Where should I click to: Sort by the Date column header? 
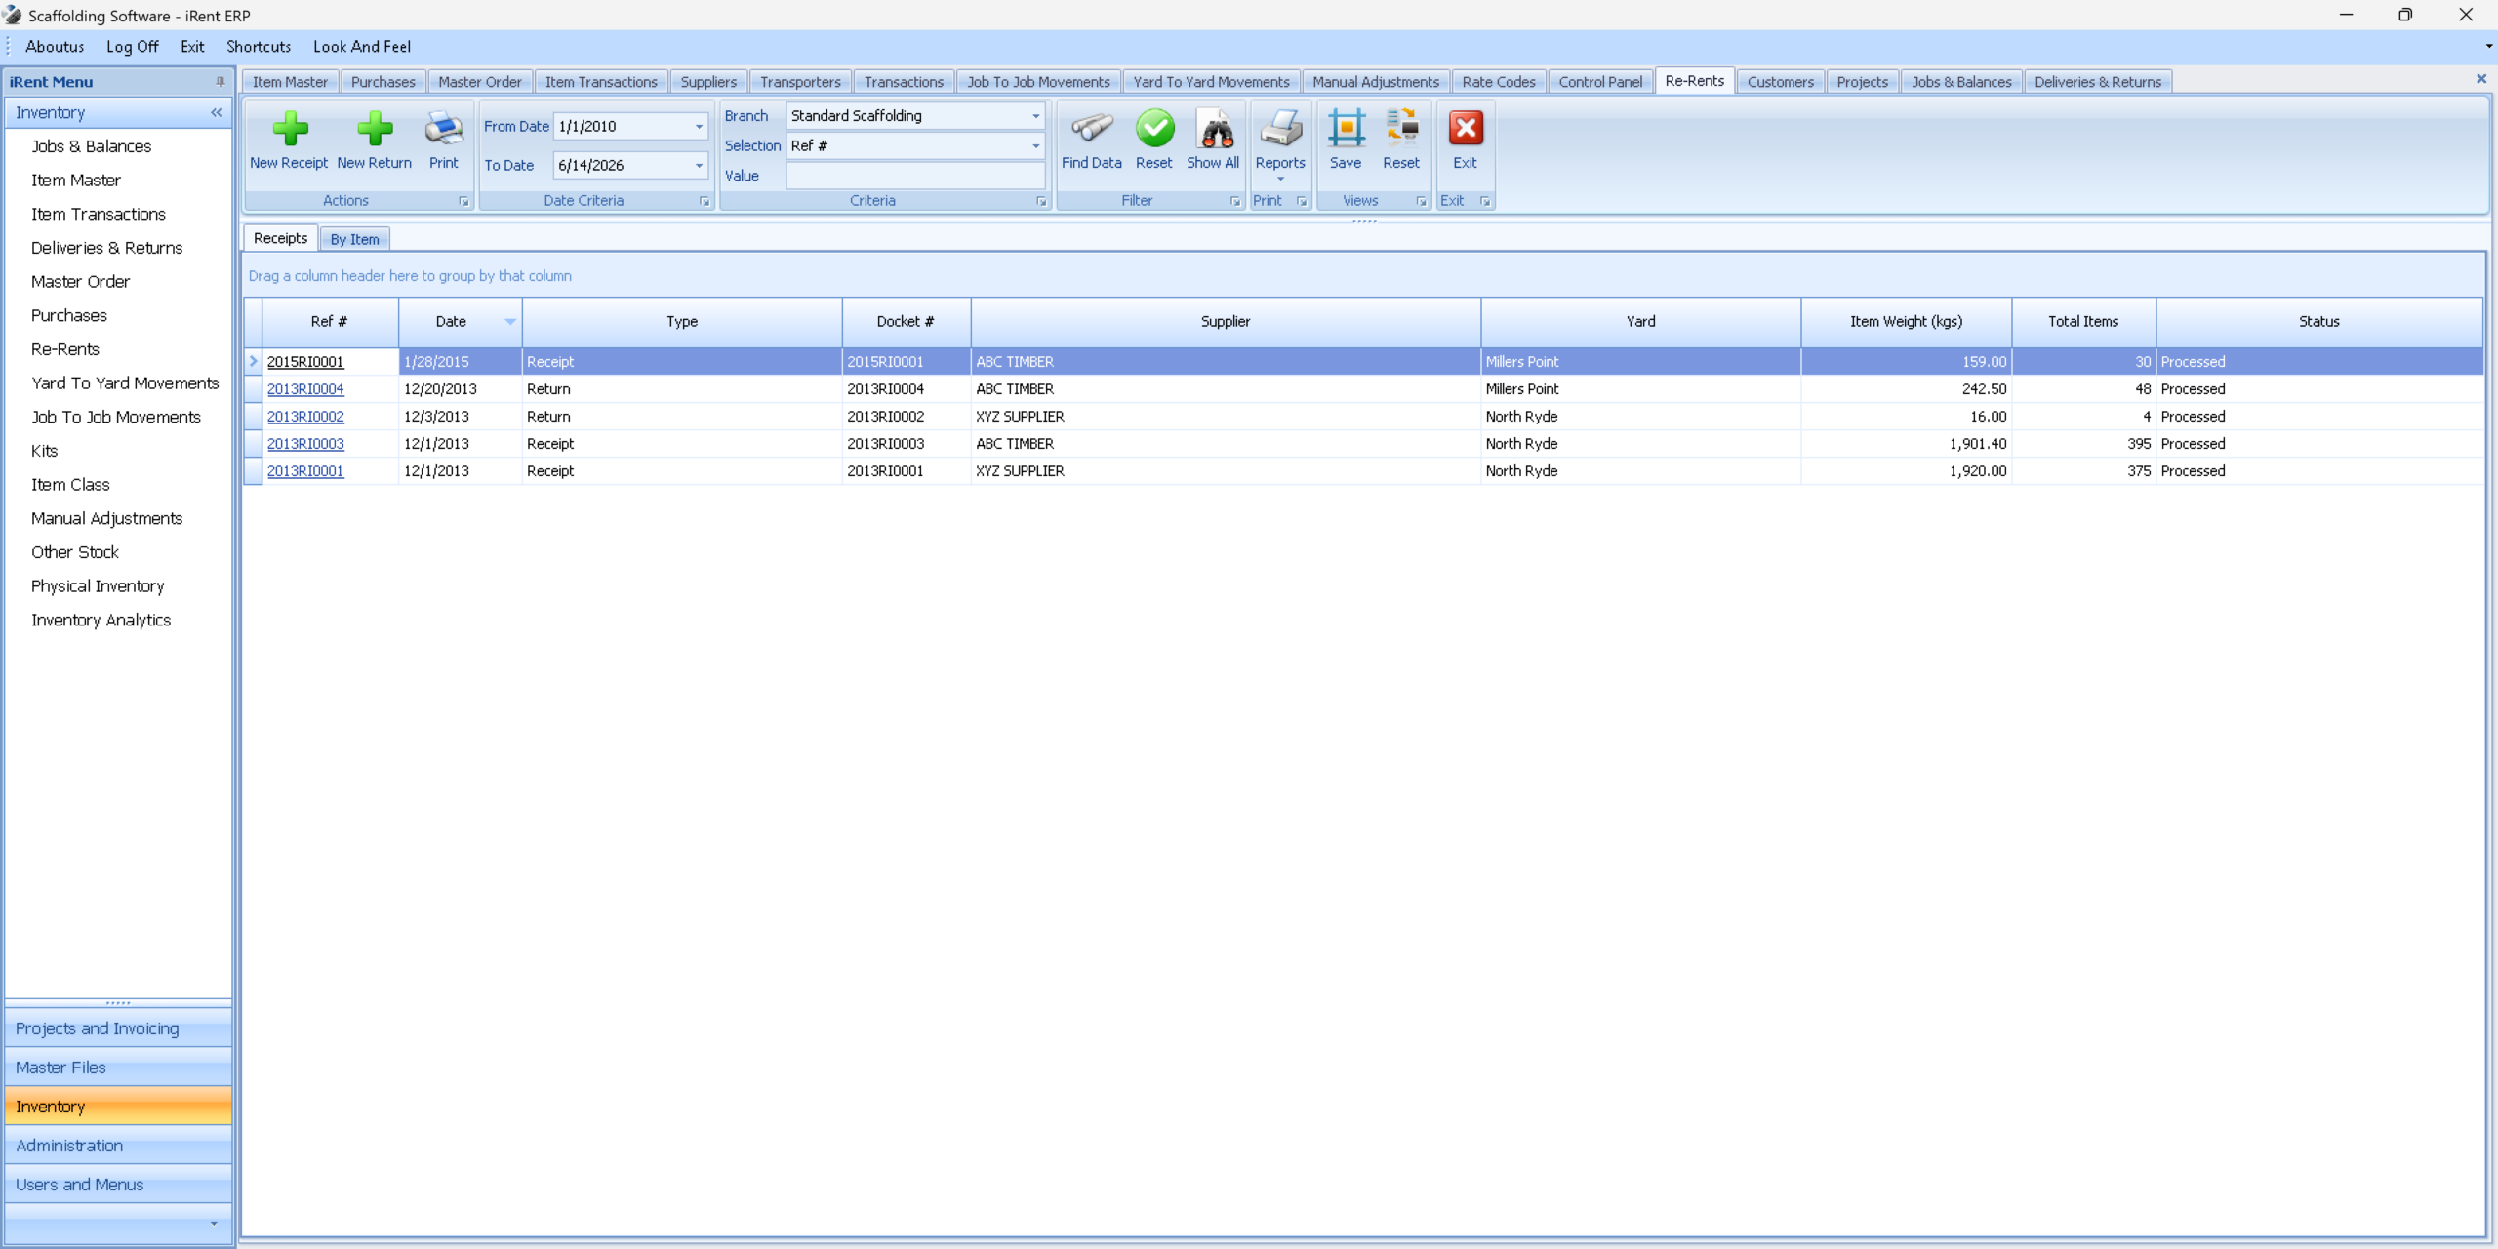point(451,322)
